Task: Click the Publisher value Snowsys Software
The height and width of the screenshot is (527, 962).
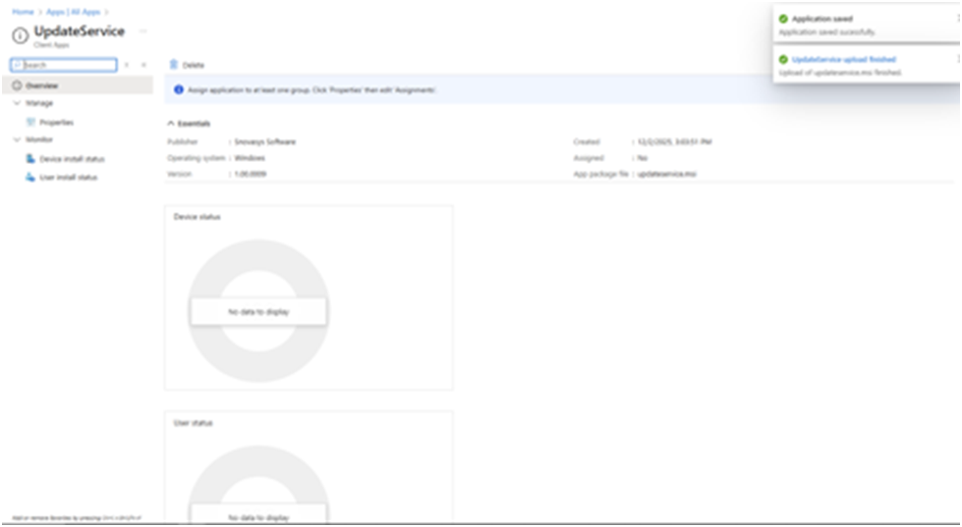Action: (x=264, y=141)
